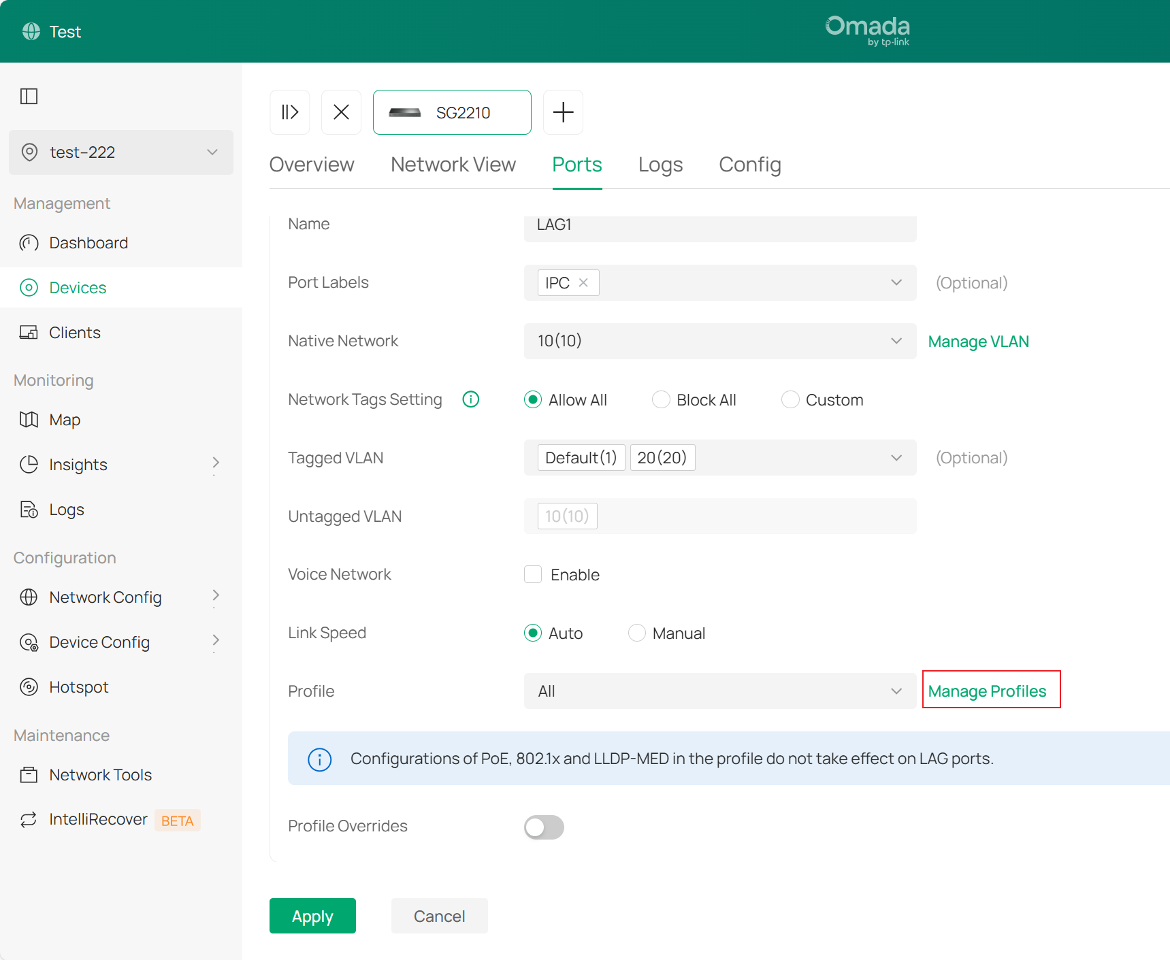Select the Block All network tags option
The height and width of the screenshot is (960, 1170).
click(x=661, y=399)
